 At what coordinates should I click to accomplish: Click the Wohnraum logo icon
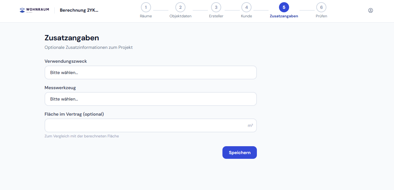[x=22, y=10]
